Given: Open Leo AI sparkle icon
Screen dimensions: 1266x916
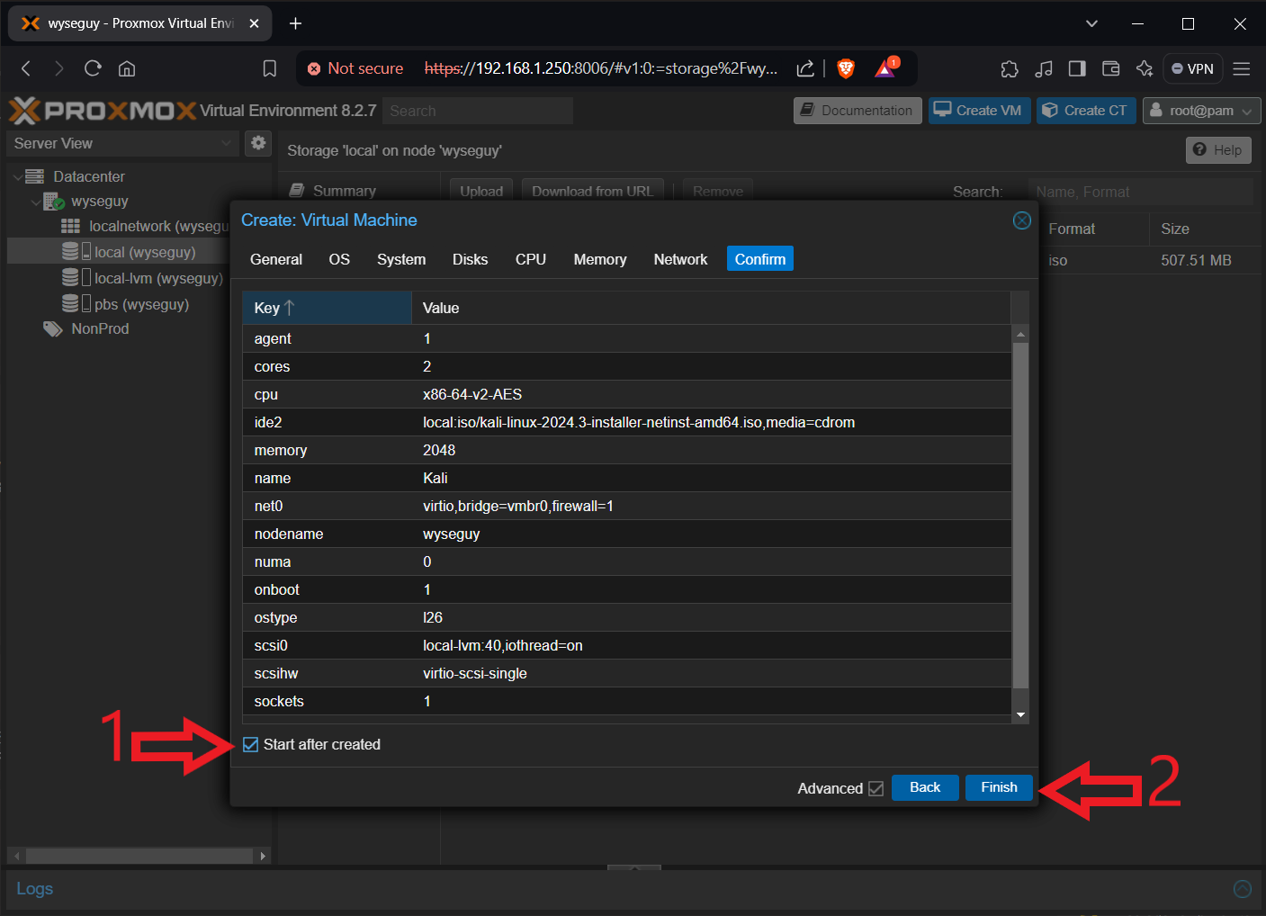Looking at the screenshot, I should click(x=1145, y=68).
